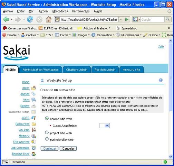Viewport: 174px width, 166px height.
Task: Reload the page with the refresh icon
Action: [30, 19]
